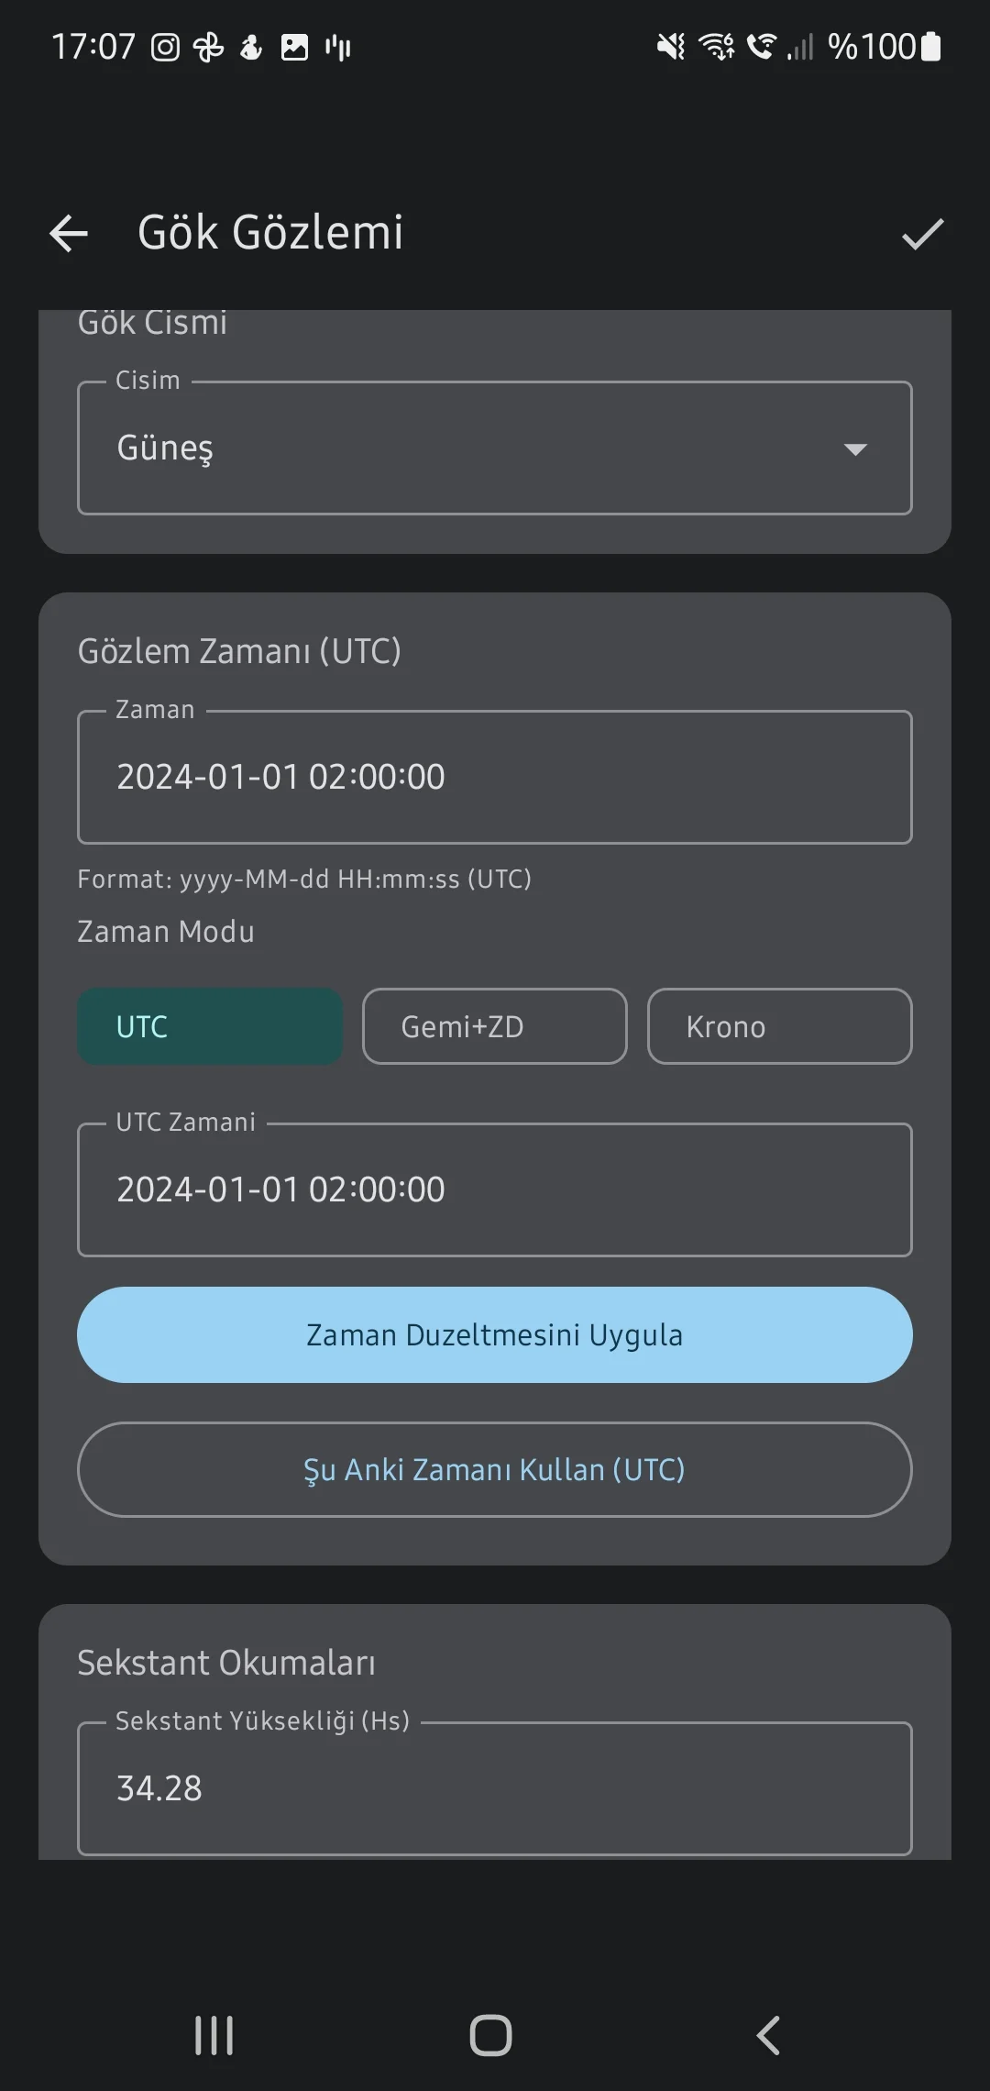Tap the muted sound icon in status bar
This screenshot has height=2091, width=990.
(670, 46)
